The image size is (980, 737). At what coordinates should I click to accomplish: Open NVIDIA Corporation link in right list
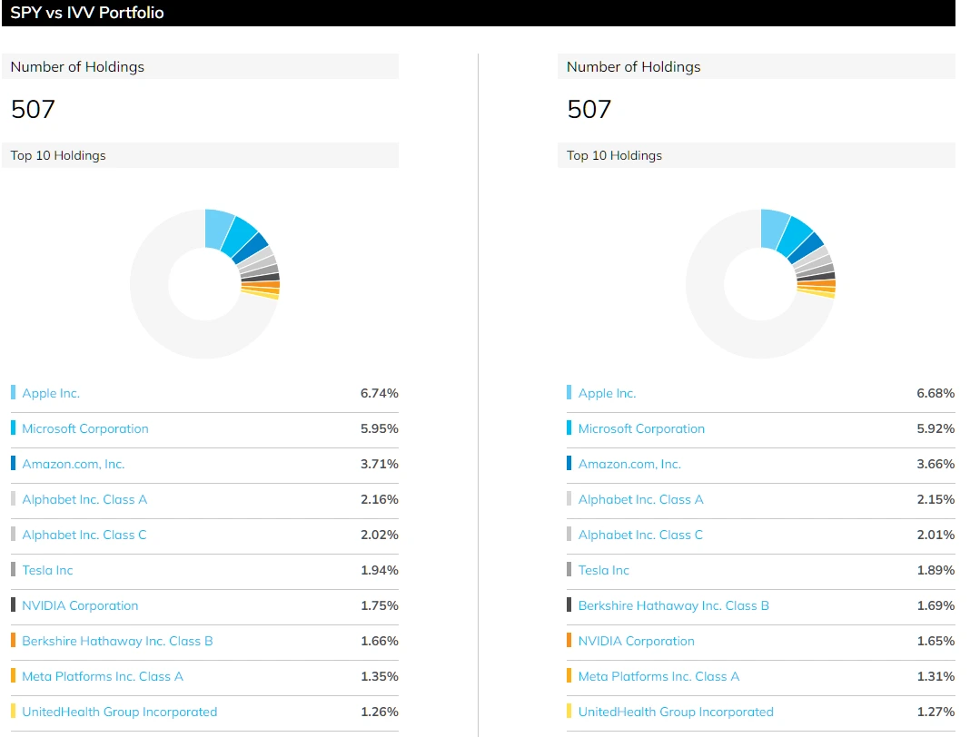[637, 641]
